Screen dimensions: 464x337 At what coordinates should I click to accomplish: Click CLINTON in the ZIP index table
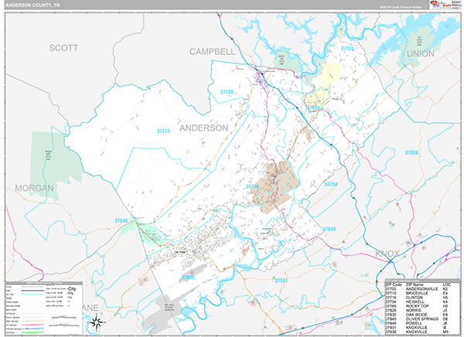(415, 298)
